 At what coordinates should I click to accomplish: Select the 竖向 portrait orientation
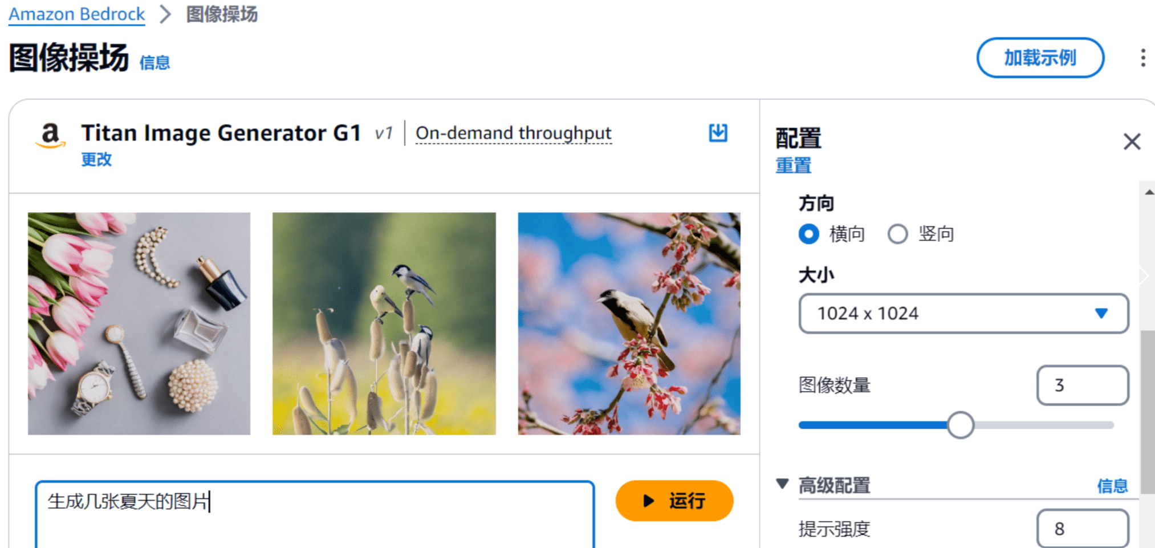[x=897, y=234]
